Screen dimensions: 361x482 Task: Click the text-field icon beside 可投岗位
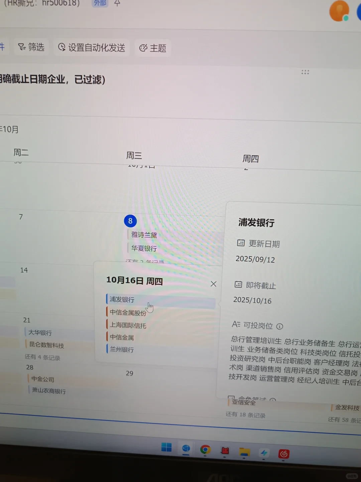coord(236,324)
